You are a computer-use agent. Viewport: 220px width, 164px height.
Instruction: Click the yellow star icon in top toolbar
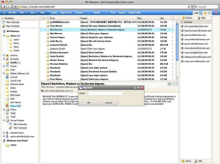(205, 13)
